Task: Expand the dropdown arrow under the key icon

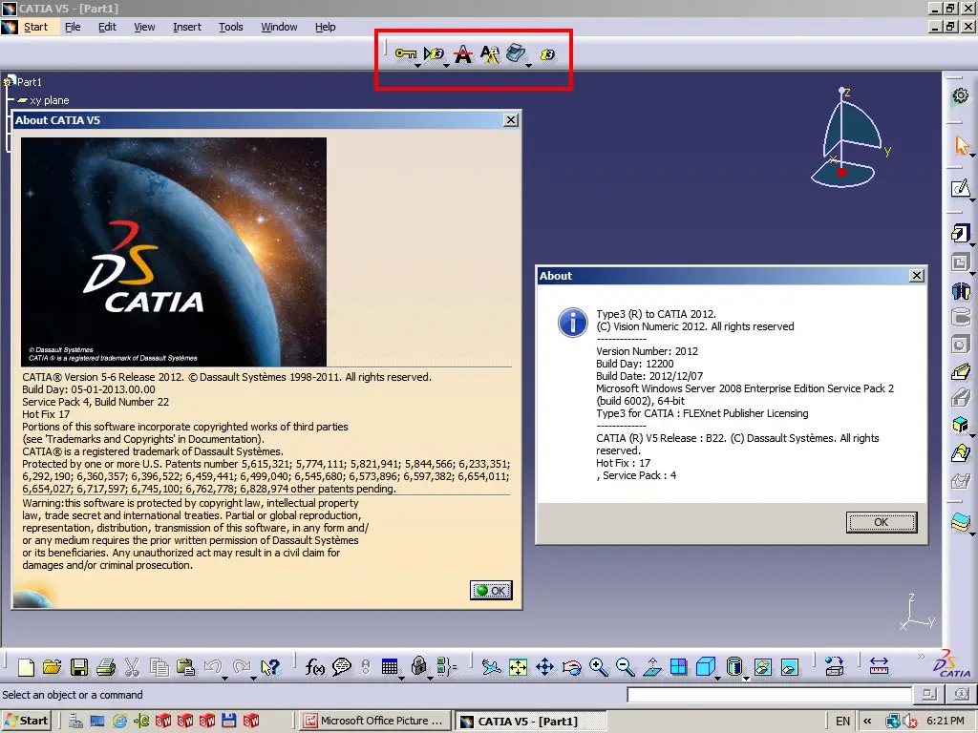Action: pyautogui.click(x=418, y=66)
